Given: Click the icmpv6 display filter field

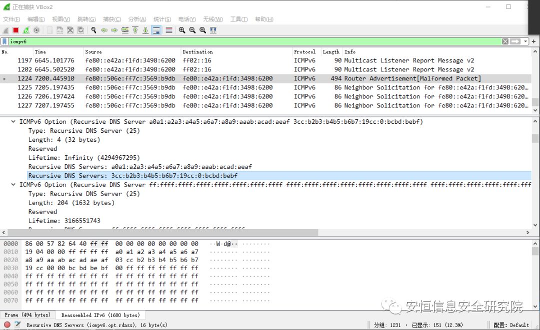Looking at the screenshot, I should pos(255,41).
